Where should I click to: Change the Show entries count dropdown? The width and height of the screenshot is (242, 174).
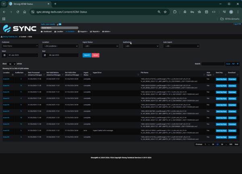(12, 64)
